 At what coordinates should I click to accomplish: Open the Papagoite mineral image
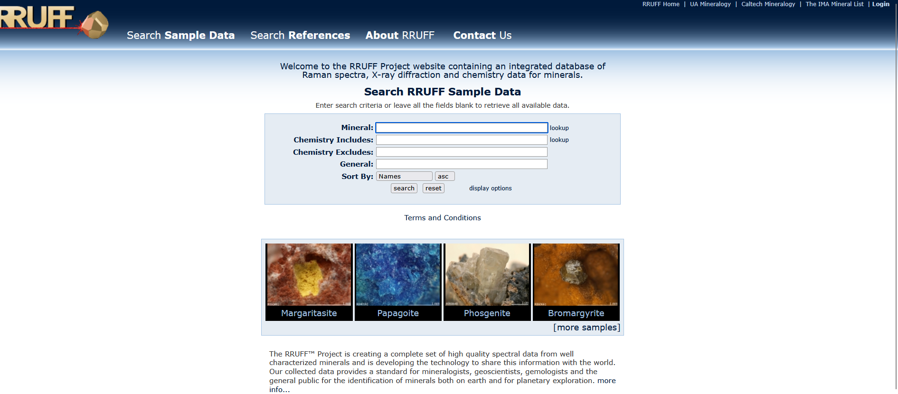coord(398,275)
